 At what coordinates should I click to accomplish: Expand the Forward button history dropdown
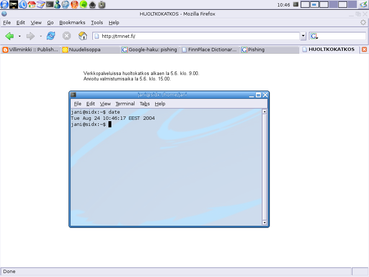click(41, 36)
